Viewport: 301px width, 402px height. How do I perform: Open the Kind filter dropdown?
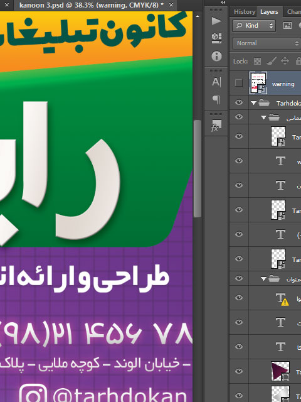coord(254,26)
